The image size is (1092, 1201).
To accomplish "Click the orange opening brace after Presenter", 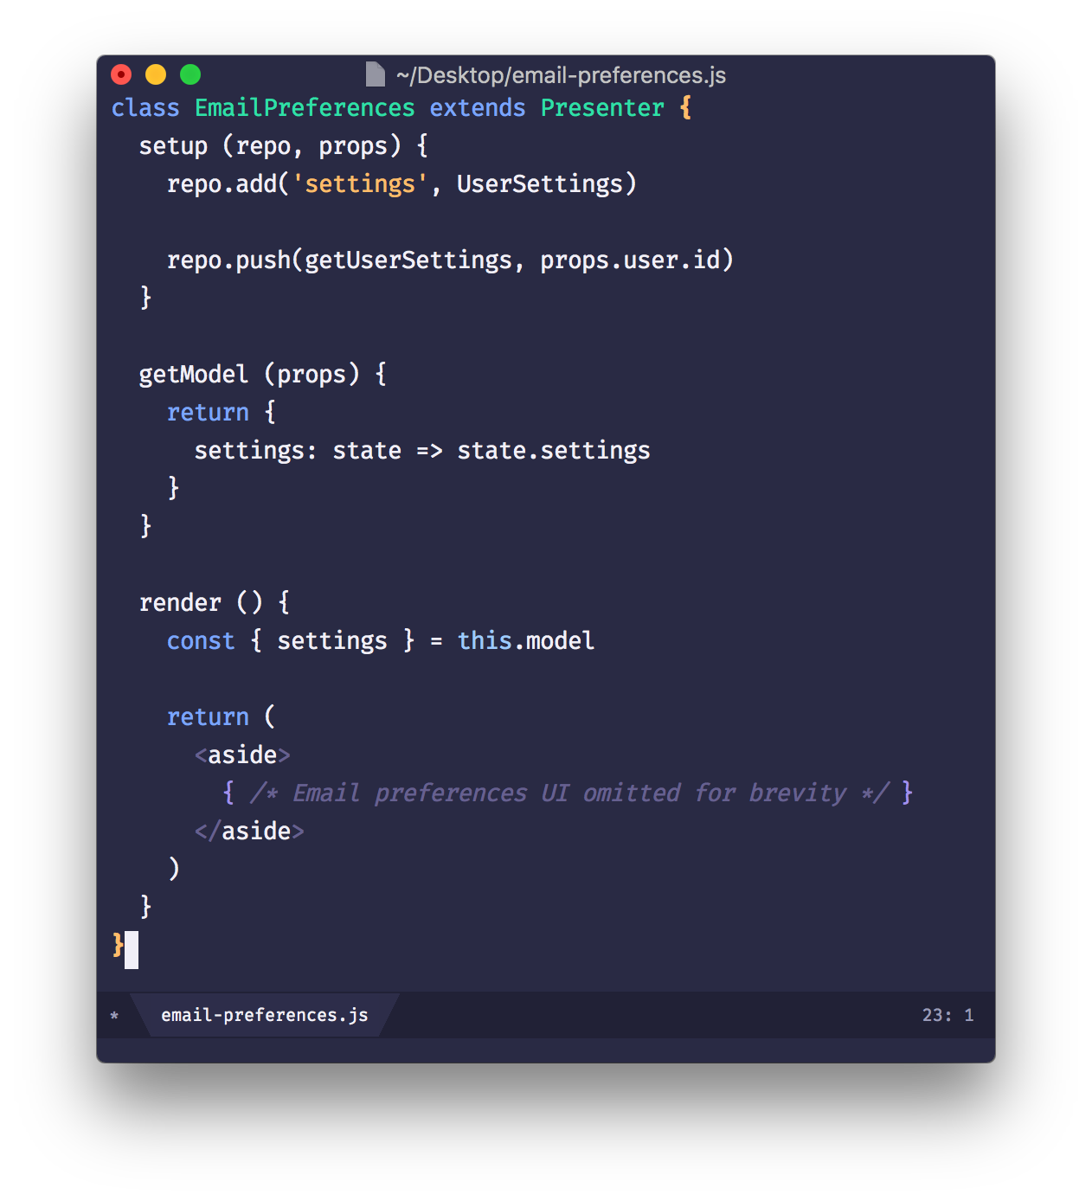I will click(x=685, y=108).
